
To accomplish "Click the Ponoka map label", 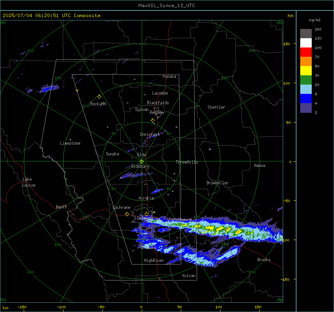I will click(x=169, y=76).
